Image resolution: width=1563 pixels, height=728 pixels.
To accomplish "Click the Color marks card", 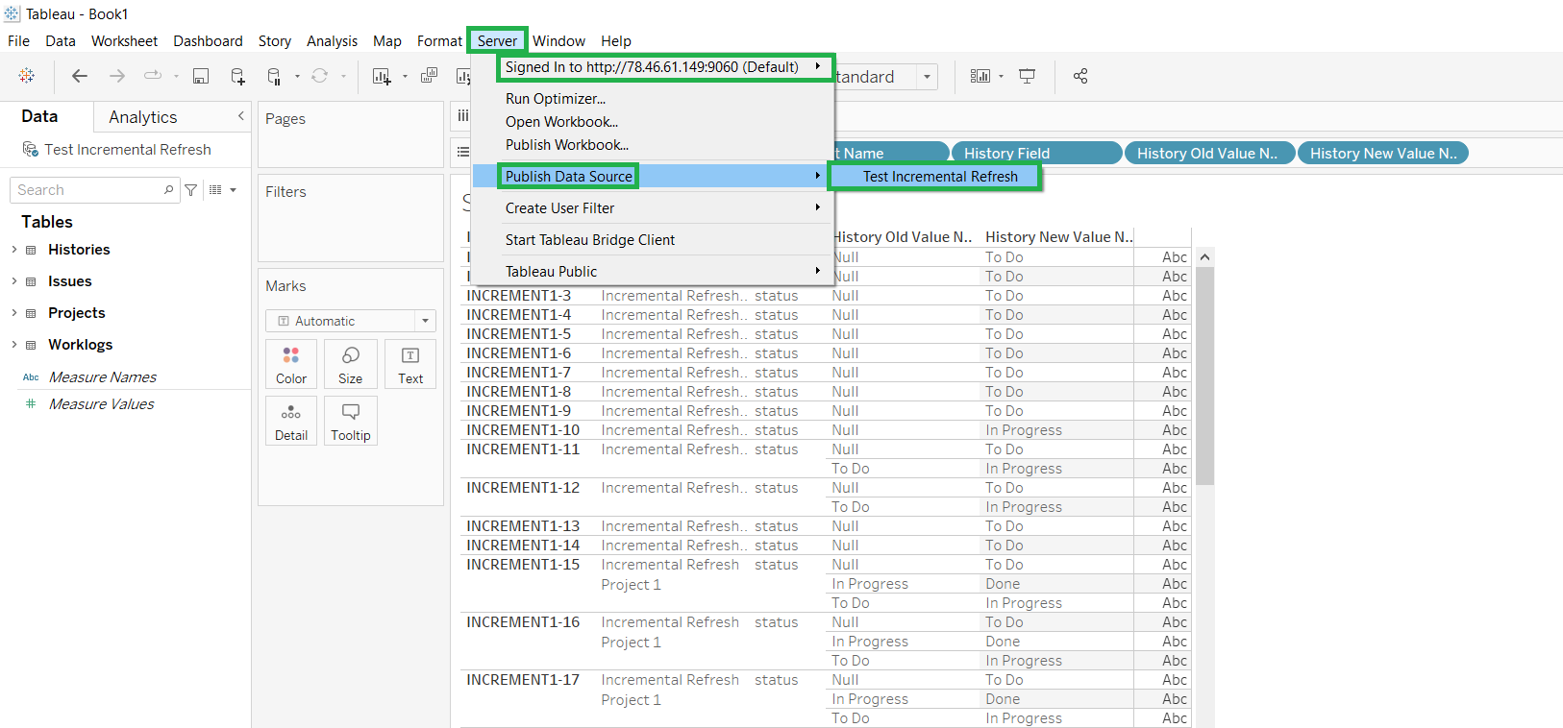I will click(291, 364).
